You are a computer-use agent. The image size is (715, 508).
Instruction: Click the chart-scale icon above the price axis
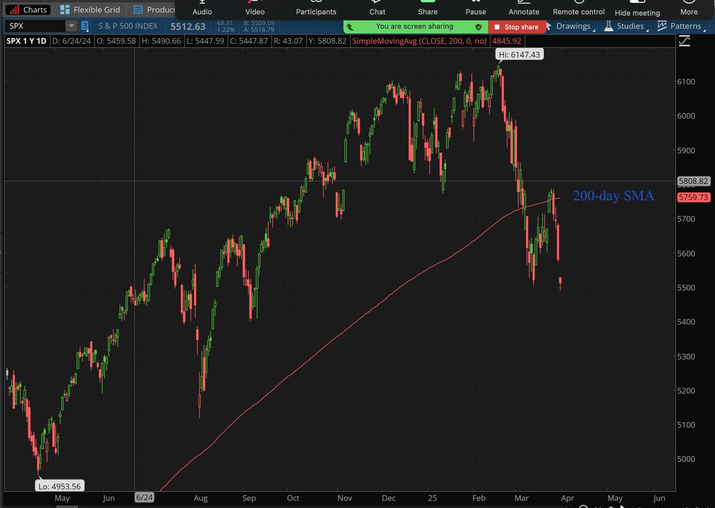(685, 41)
